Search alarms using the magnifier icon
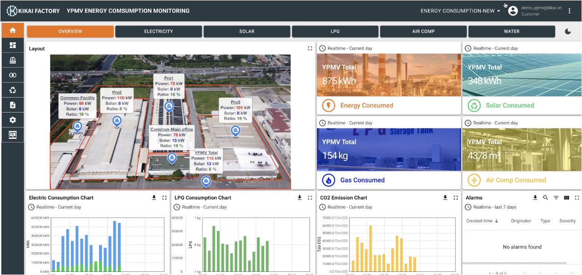Viewport: 582px width, 275px height. click(546, 198)
